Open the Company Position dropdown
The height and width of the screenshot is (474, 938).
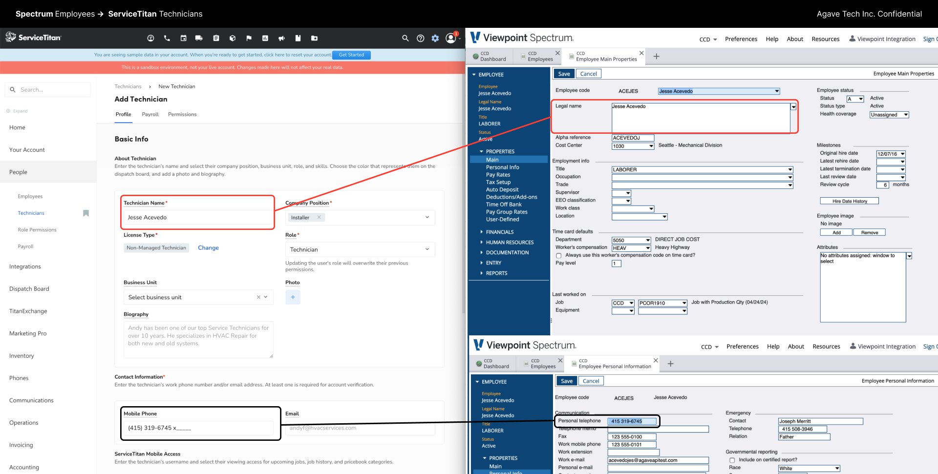(x=427, y=217)
